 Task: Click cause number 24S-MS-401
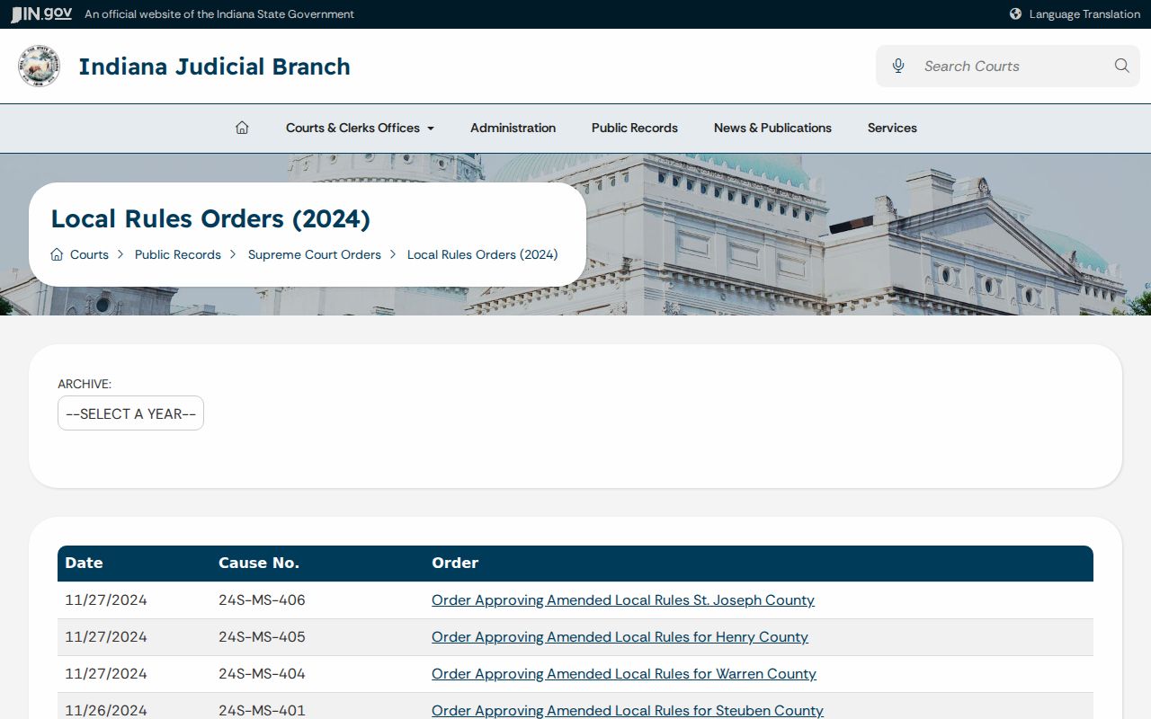point(262,710)
